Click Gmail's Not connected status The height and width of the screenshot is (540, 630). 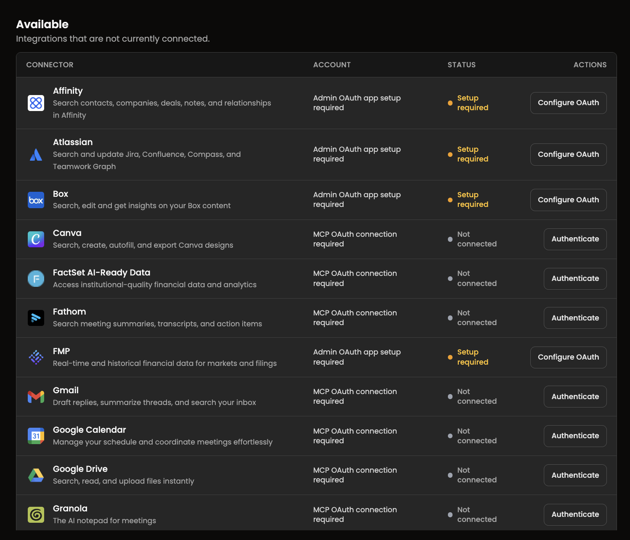(x=472, y=397)
